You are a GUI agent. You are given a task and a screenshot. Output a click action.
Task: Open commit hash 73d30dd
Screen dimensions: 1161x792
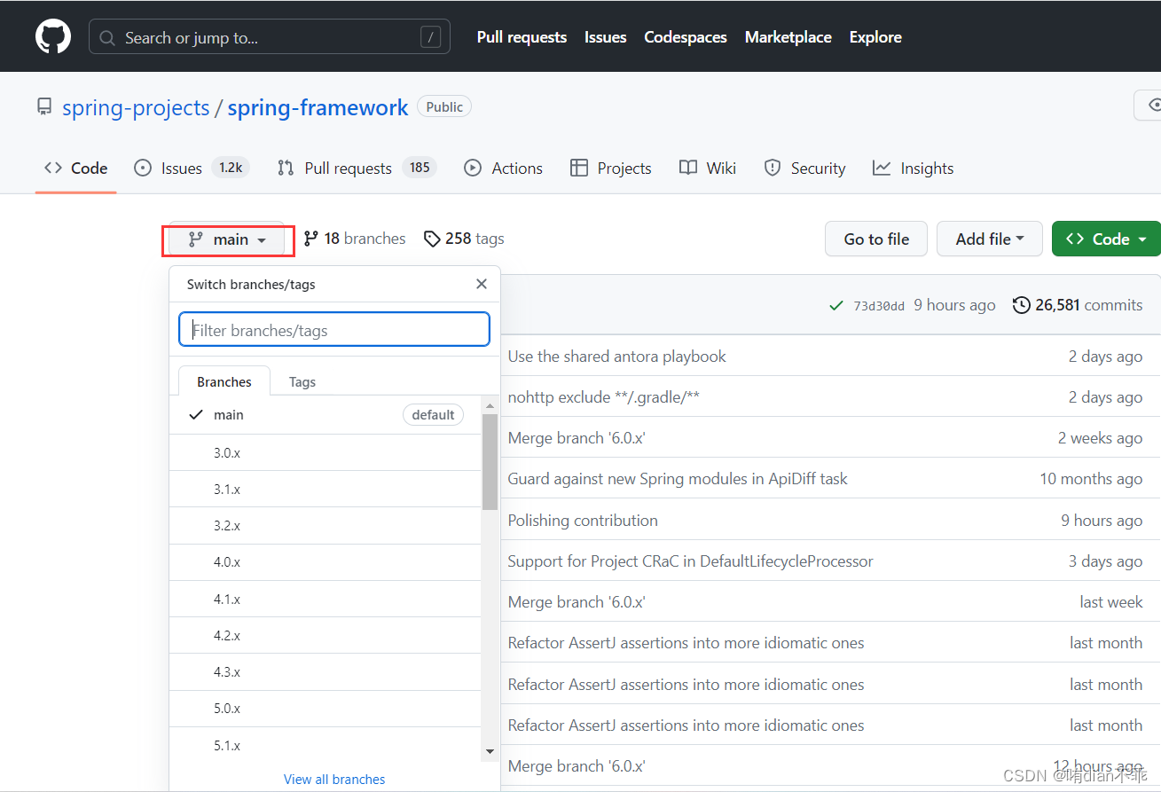tap(879, 306)
